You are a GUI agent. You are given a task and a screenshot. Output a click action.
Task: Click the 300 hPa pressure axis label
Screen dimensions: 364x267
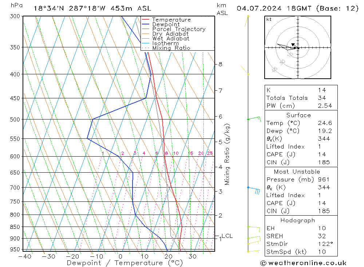[x=15, y=16]
